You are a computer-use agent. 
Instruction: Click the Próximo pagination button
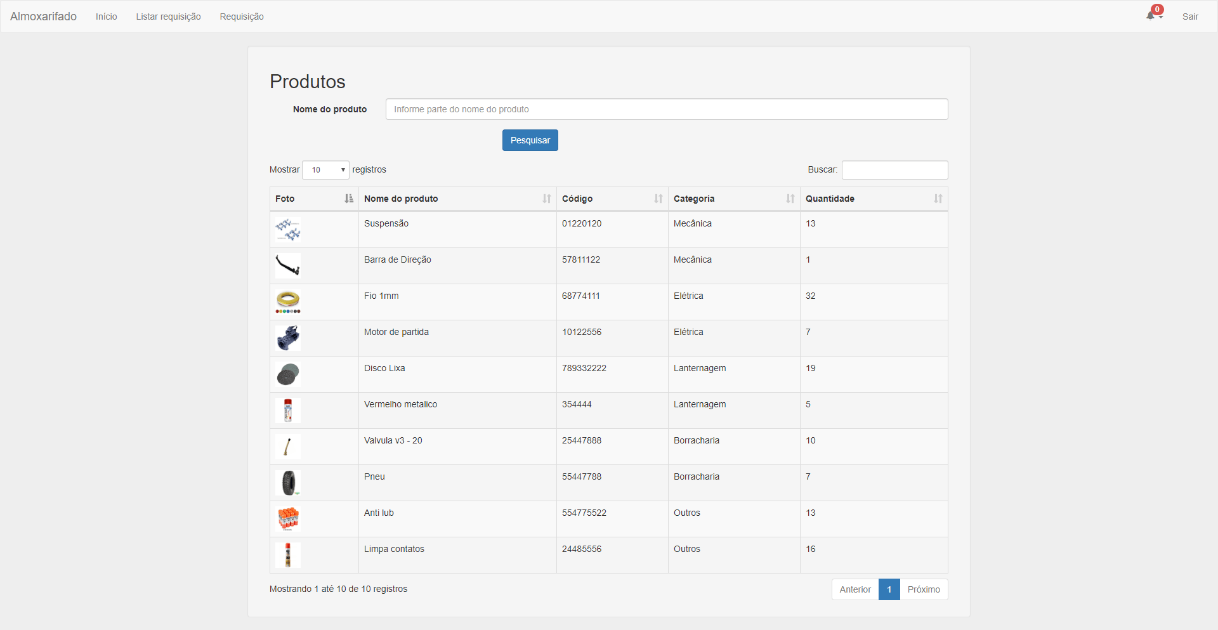coord(923,589)
